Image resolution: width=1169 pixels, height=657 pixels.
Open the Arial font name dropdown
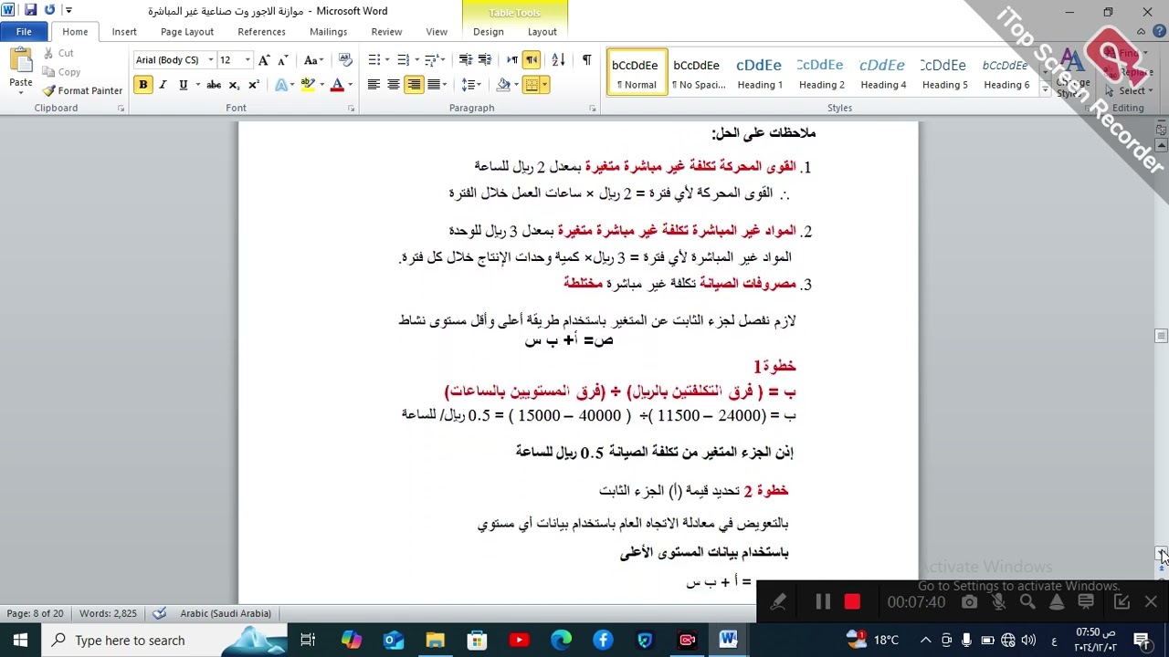point(210,60)
